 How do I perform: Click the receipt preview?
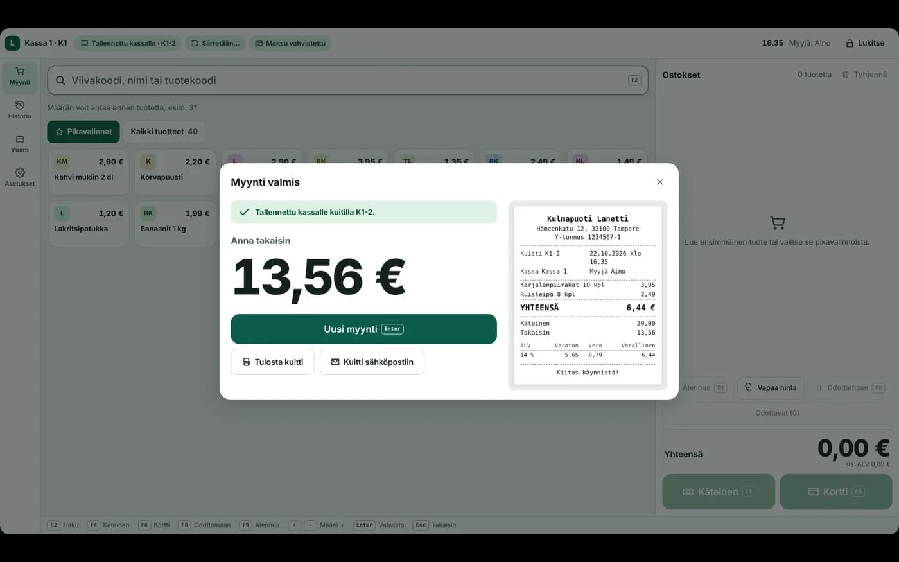coord(588,295)
